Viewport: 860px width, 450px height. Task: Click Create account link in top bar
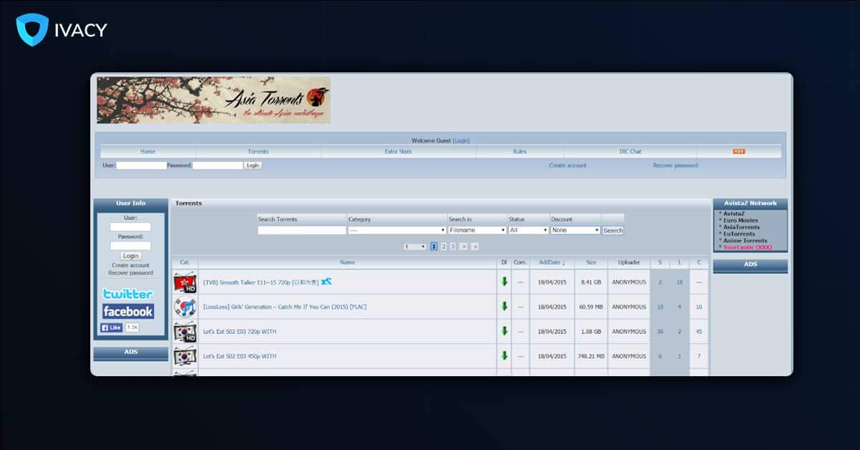point(568,166)
